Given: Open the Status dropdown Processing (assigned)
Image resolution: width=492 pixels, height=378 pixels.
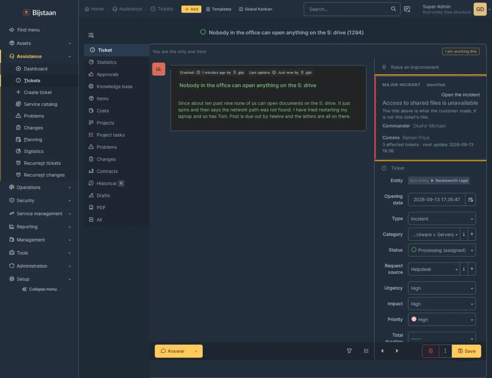Looking at the screenshot, I should coord(442,250).
